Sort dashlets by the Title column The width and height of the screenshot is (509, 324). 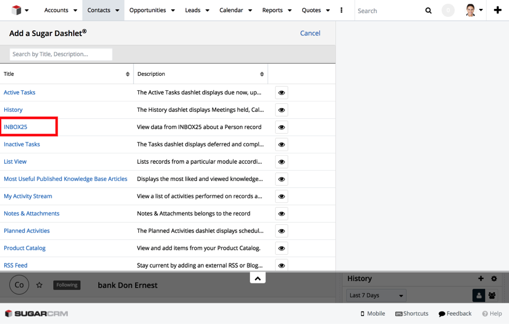coord(127,74)
